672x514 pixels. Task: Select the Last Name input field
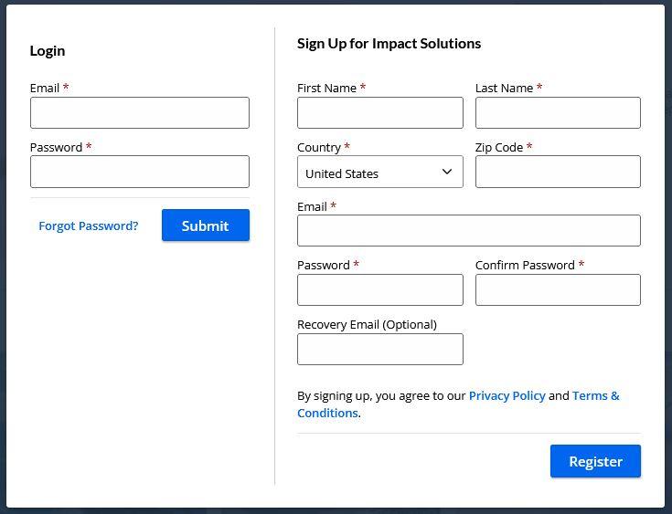pyautogui.click(x=558, y=113)
